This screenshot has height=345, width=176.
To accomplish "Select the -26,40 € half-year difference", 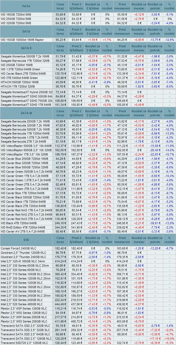I will [155, 150].
